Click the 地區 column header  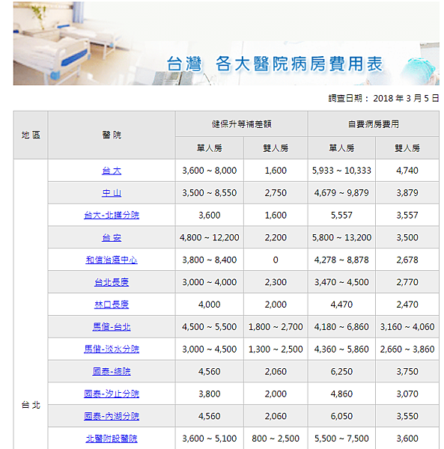(x=31, y=135)
